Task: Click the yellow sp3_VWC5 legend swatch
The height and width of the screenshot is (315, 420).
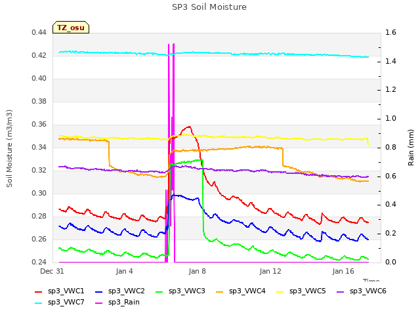Action: click(280, 291)
